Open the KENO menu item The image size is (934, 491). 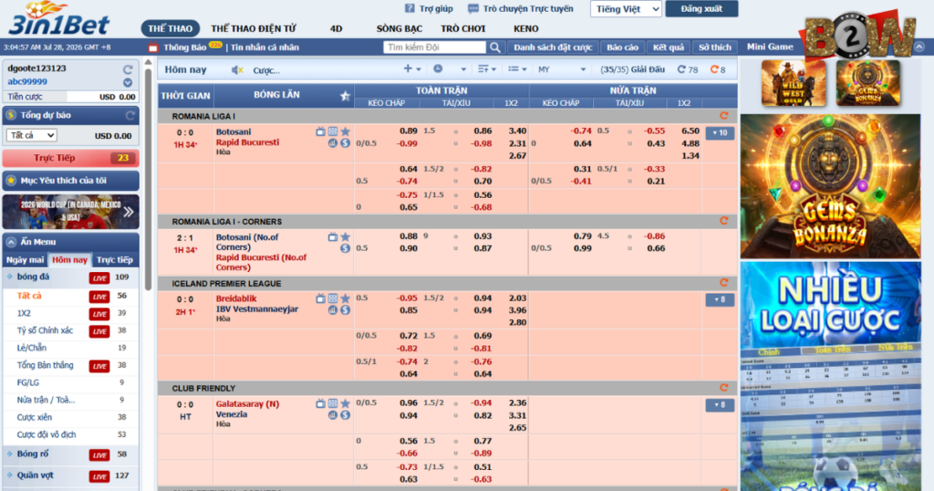pos(526,28)
